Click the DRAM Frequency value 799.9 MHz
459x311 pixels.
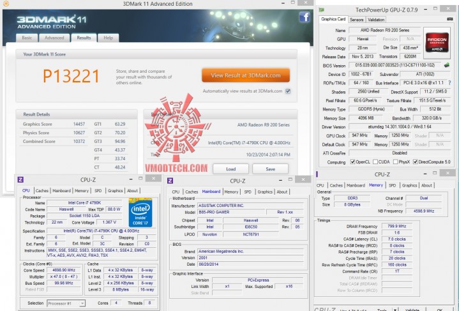[x=396, y=226]
